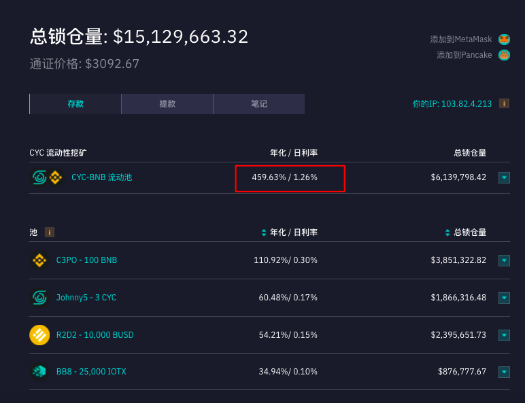
Task: Expand the C3PO - 100 BNB row
Action: (504, 260)
